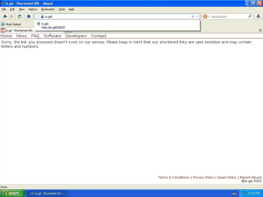Open the Software page link
This screenshot has width=263, height=197.
pos(52,36)
